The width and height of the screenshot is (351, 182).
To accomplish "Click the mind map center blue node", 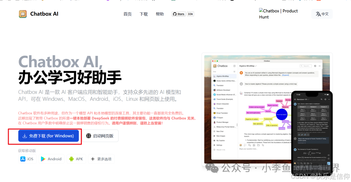I will tap(281, 114).
